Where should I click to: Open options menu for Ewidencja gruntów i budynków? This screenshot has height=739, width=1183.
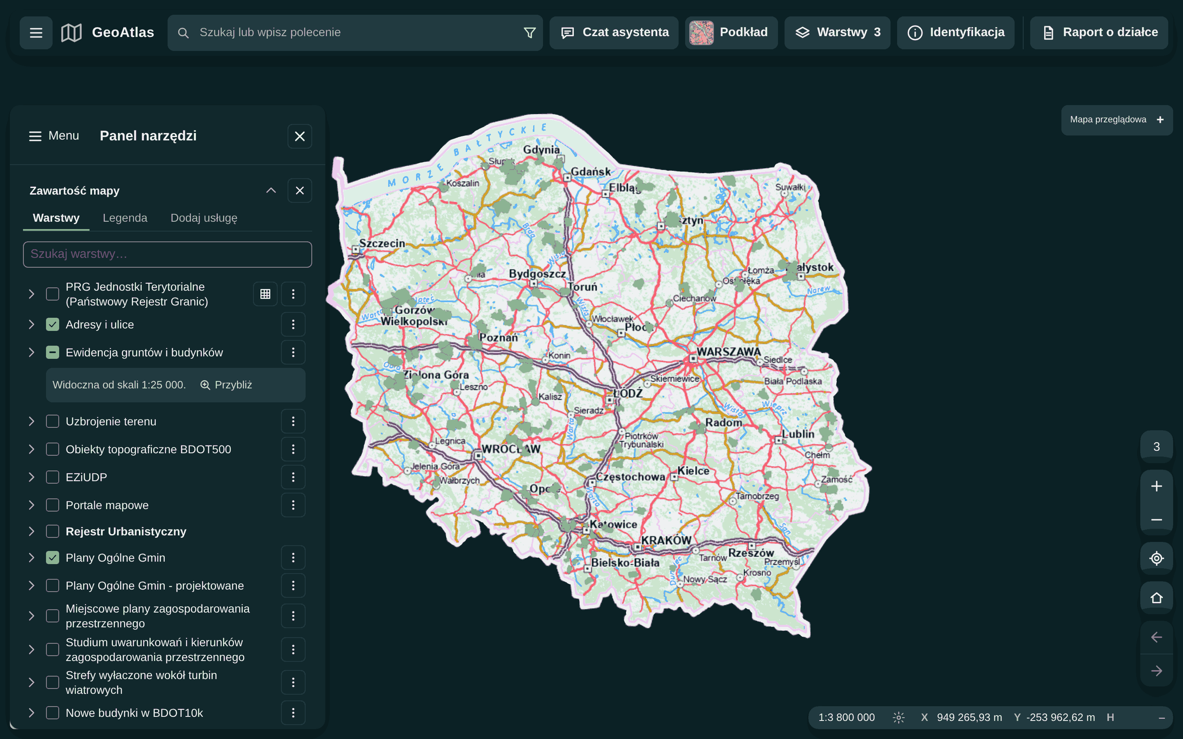(x=293, y=352)
